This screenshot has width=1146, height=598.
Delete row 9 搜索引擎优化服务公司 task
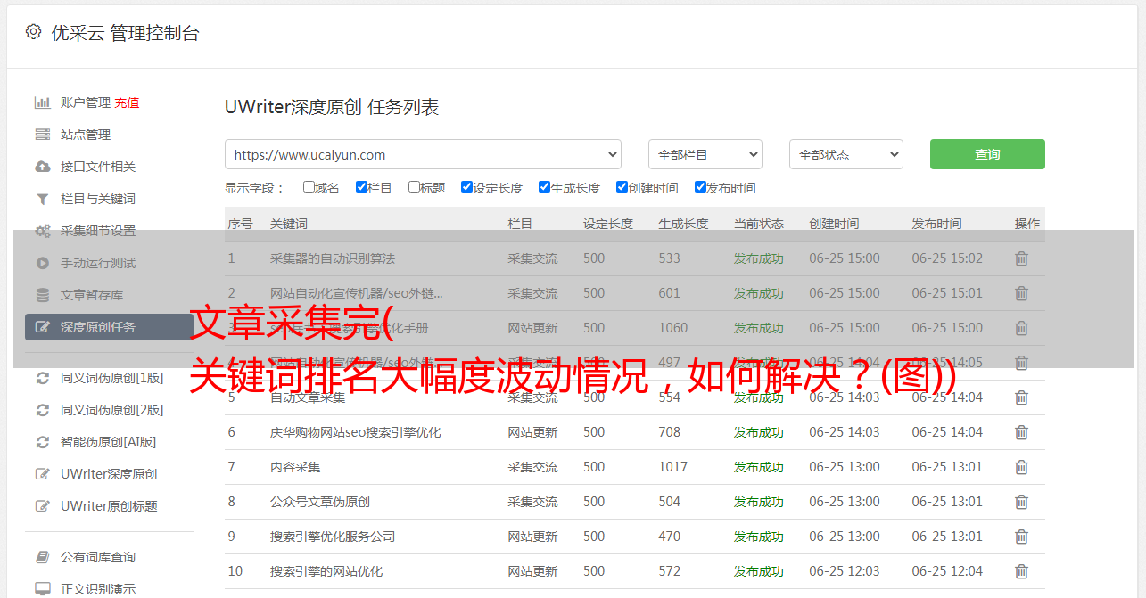[1022, 537]
